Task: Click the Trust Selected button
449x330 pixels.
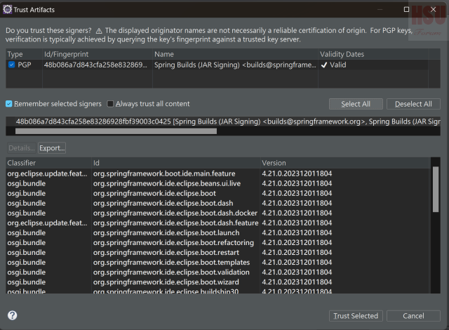Action: pos(356,316)
